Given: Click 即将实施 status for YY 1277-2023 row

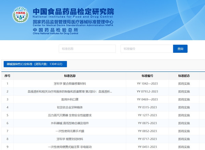Looking at the screenshot, I should point(184,115).
